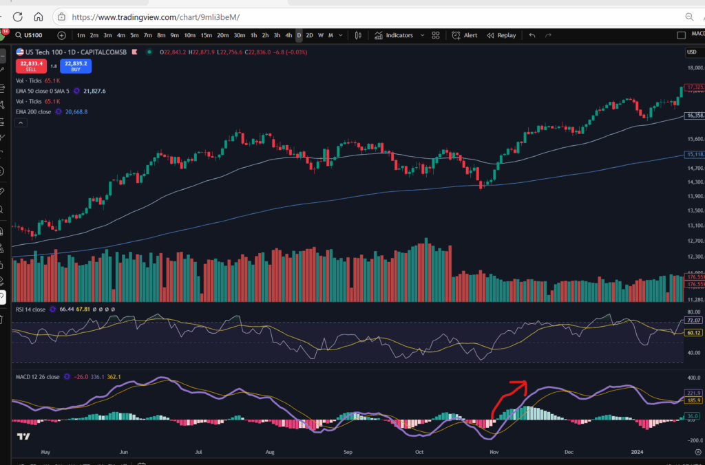Click RSI average 60.12 axis label
Viewport: 705px width, 465px height.
tap(694, 333)
